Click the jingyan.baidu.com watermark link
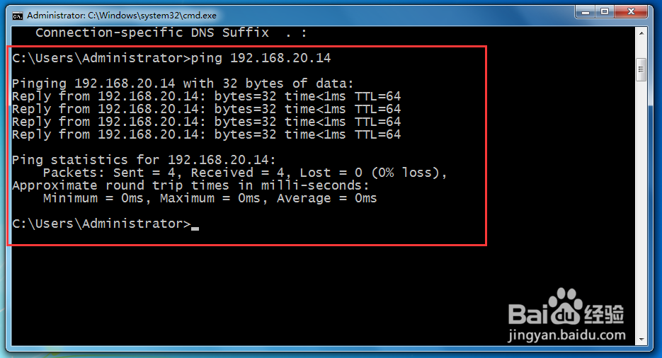 pos(568,335)
